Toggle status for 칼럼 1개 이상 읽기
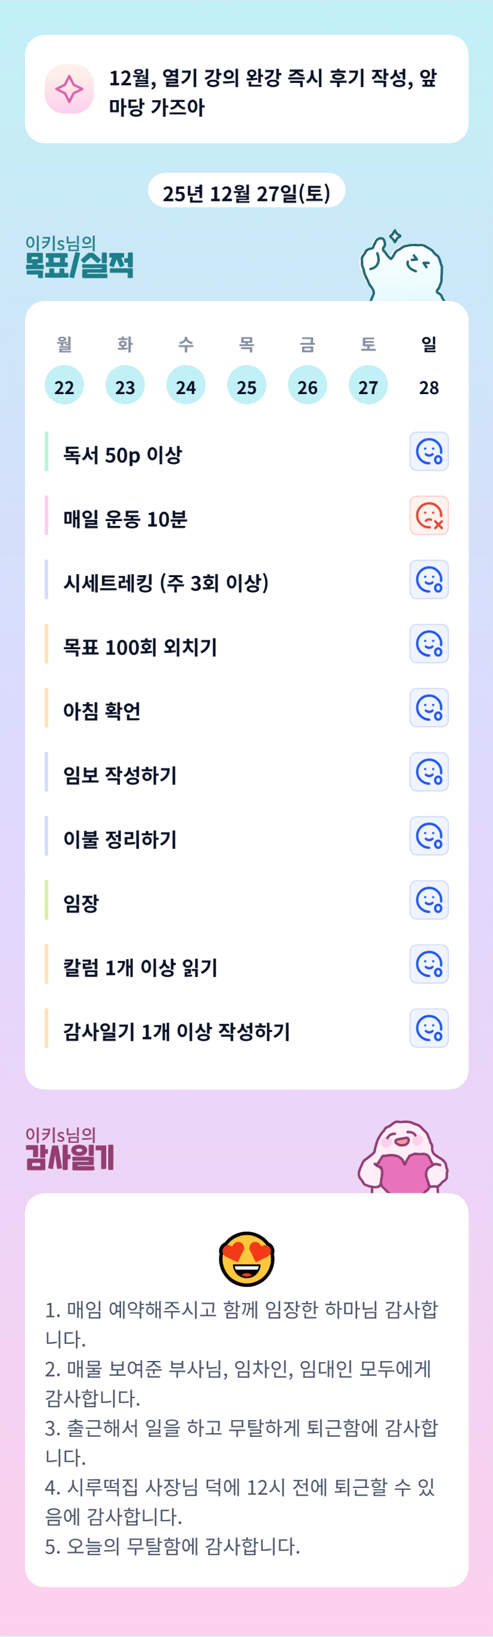Screen dimensions: 493x1637 click(429, 964)
